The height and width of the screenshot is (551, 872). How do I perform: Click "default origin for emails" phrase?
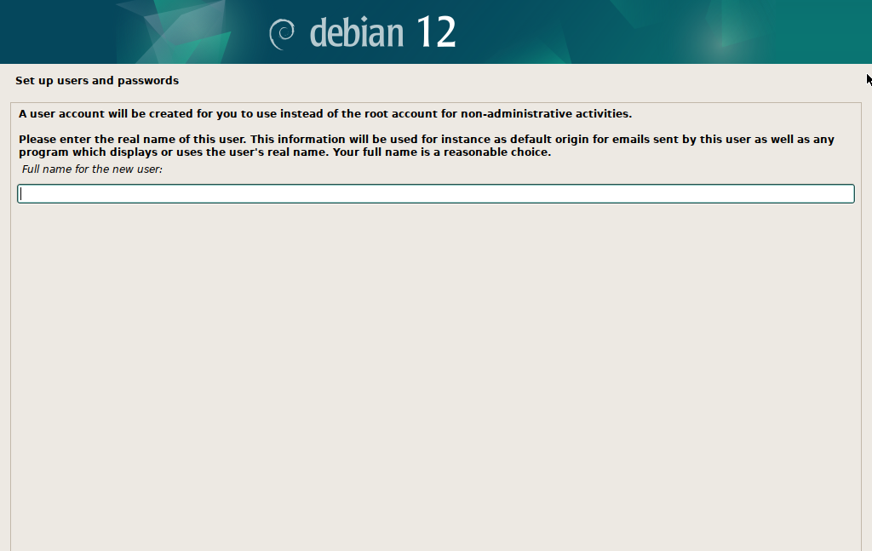tap(579, 139)
